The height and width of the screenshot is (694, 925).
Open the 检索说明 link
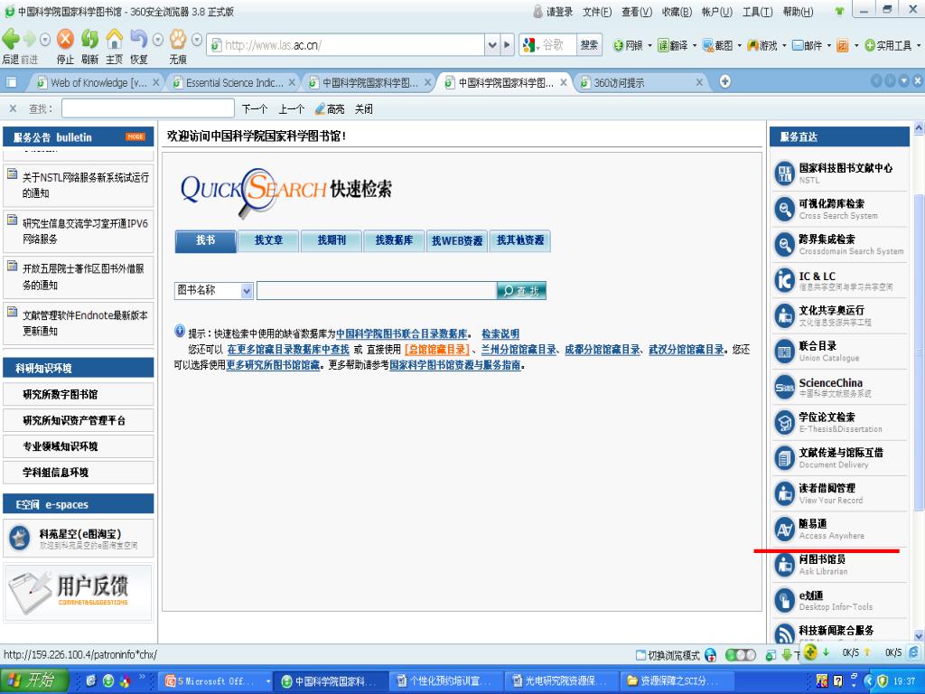(500, 334)
